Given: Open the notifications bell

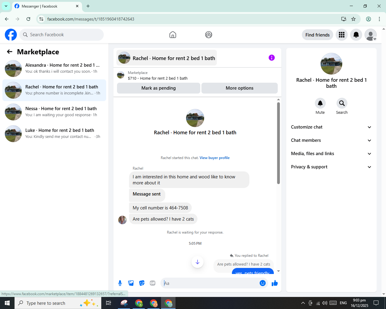Looking at the screenshot, I should tap(356, 35).
